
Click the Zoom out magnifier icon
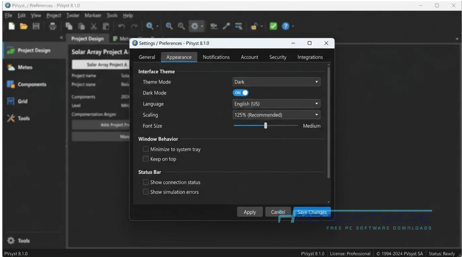click(x=181, y=26)
